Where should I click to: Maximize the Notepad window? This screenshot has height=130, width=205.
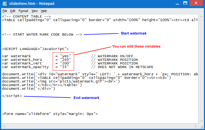click(x=185, y=3)
